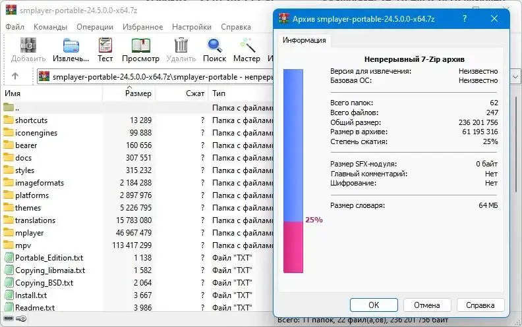Open the Операции menu
Image resolution: width=522 pixels, height=327 pixels.
click(x=95, y=27)
